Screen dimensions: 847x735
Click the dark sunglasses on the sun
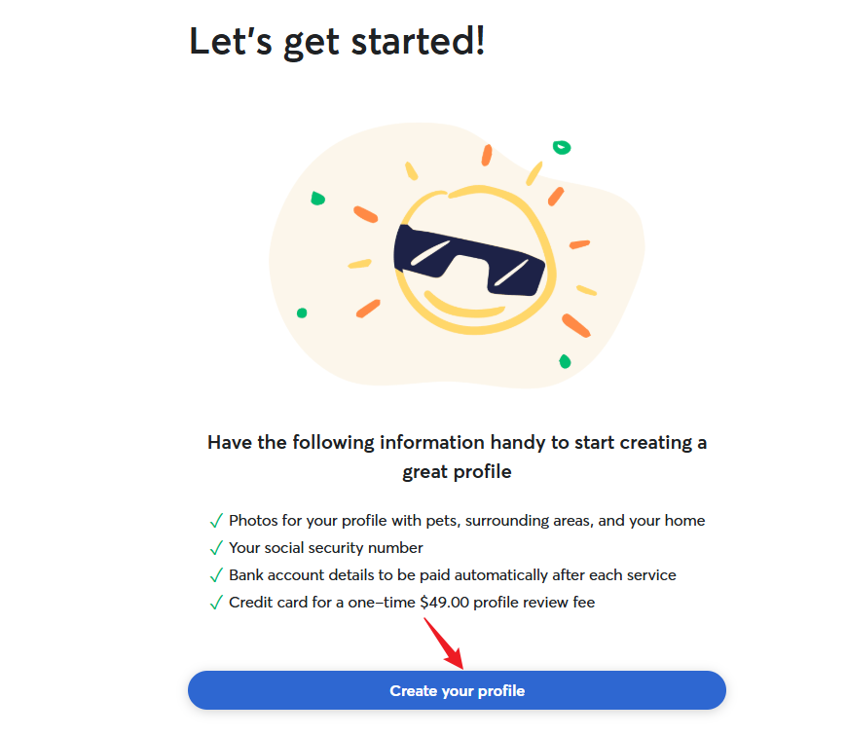click(x=465, y=258)
